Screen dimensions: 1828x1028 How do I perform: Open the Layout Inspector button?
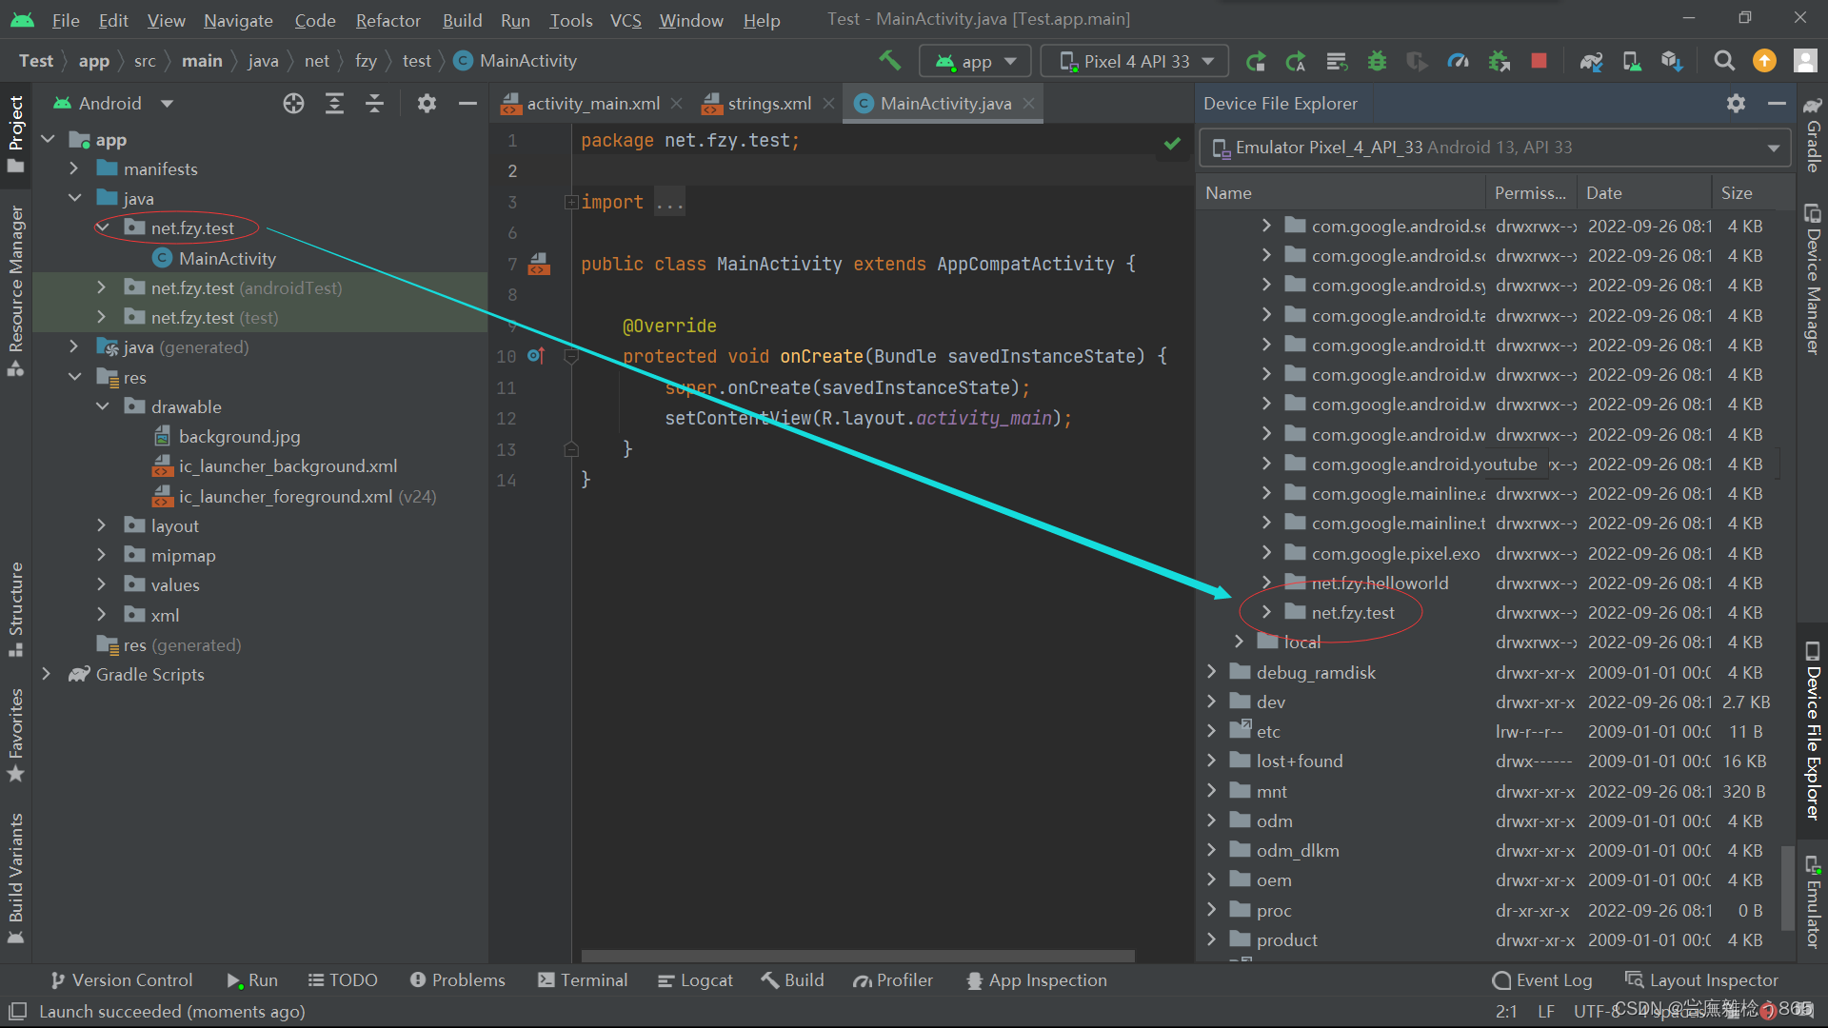pos(1701,980)
